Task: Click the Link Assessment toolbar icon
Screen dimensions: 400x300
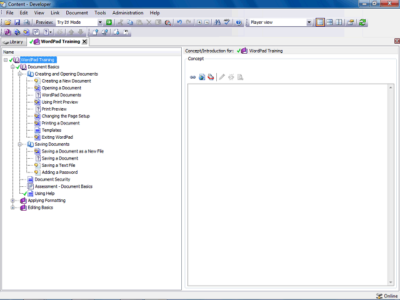Action: point(36,32)
